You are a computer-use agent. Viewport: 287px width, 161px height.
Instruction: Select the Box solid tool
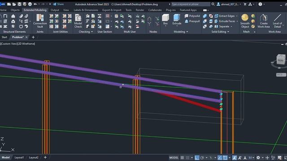[x=165, y=19]
